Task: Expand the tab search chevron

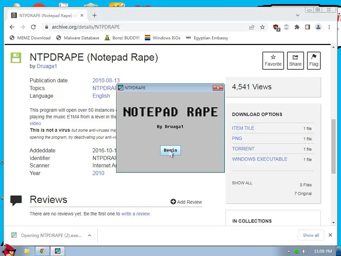Action: click(x=298, y=15)
